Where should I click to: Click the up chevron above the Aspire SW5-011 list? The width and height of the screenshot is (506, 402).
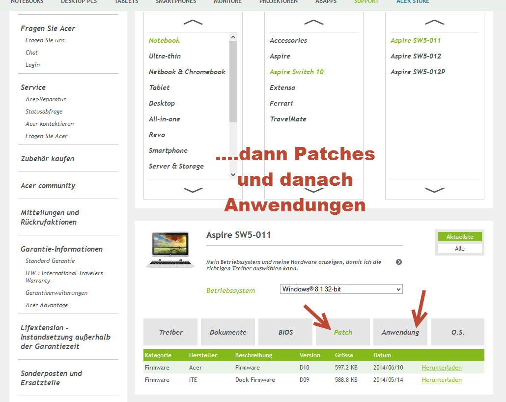coord(435,22)
